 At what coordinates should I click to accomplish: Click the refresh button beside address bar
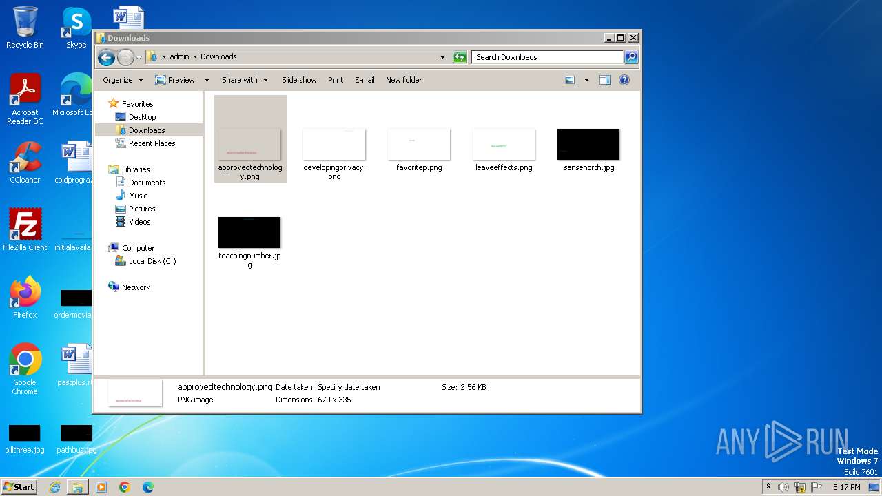460,57
